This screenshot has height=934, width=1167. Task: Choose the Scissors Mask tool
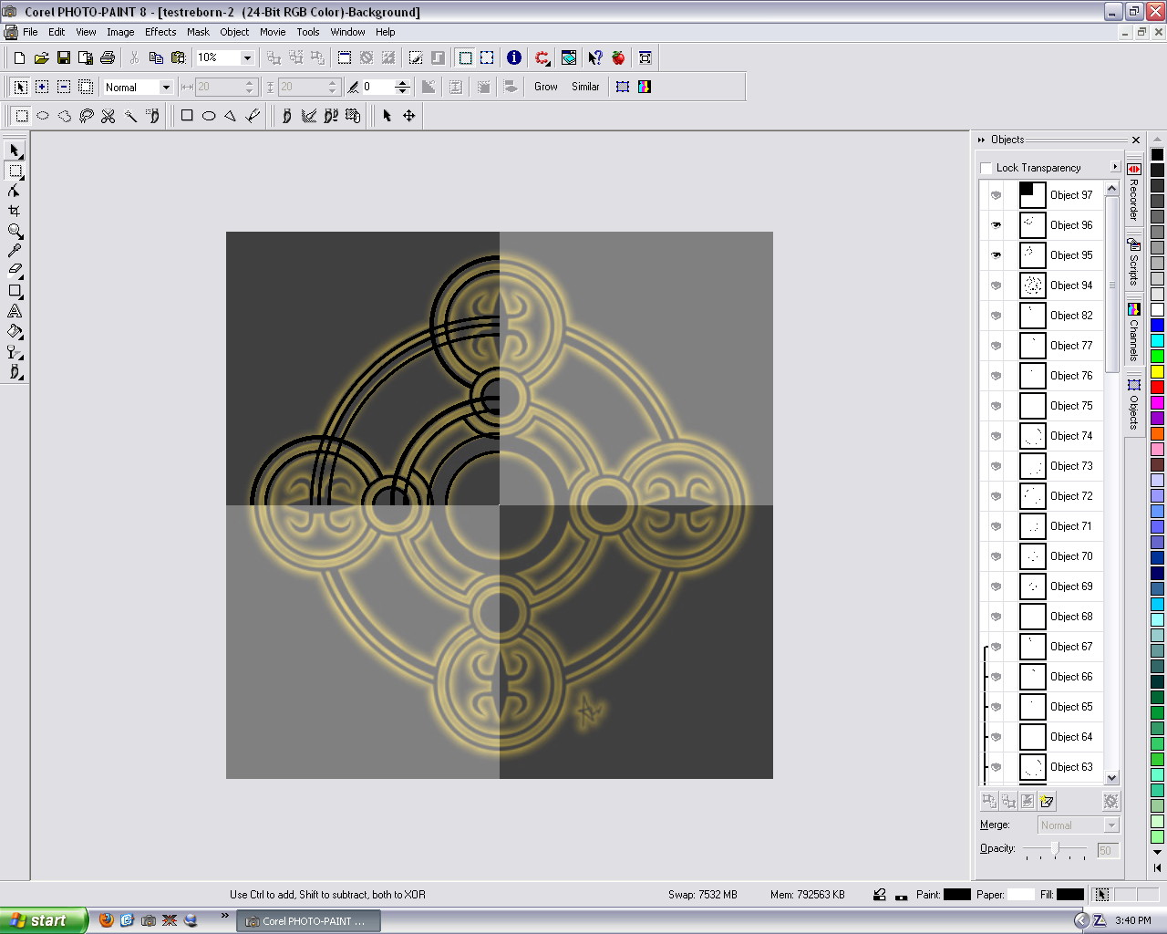pyautogui.click(x=108, y=116)
